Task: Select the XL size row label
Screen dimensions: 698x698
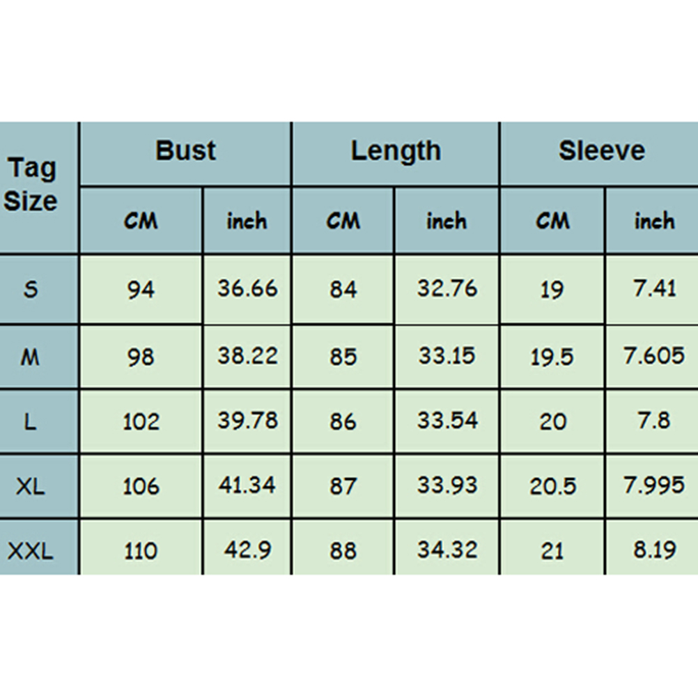Action: point(31,486)
